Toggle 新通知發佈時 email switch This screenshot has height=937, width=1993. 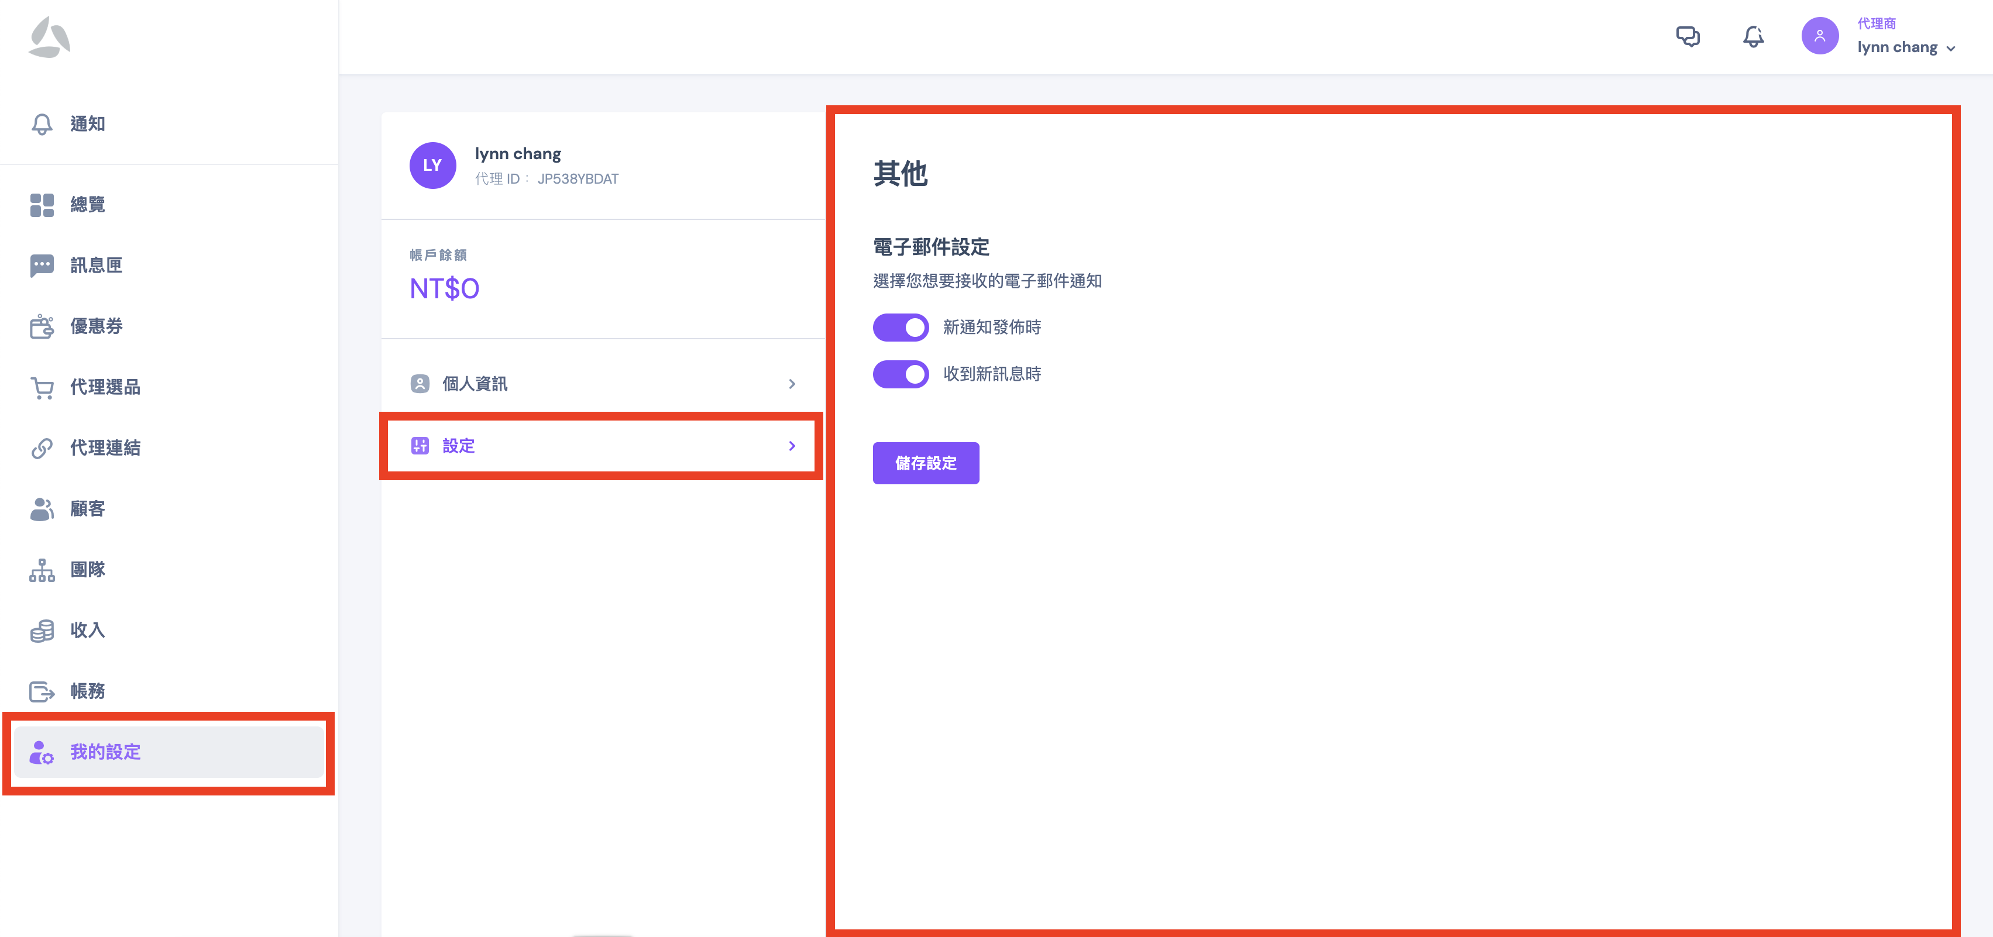tap(901, 327)
